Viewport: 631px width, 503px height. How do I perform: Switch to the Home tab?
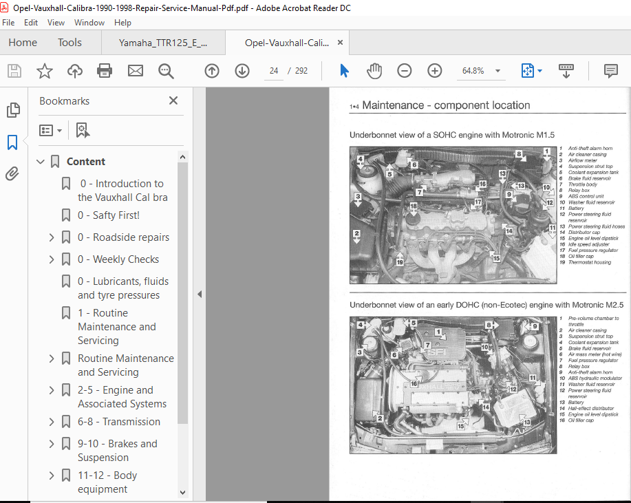coord(23,43)
